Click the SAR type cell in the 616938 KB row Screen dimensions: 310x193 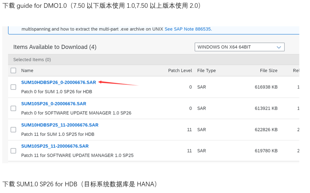[201, 87]
